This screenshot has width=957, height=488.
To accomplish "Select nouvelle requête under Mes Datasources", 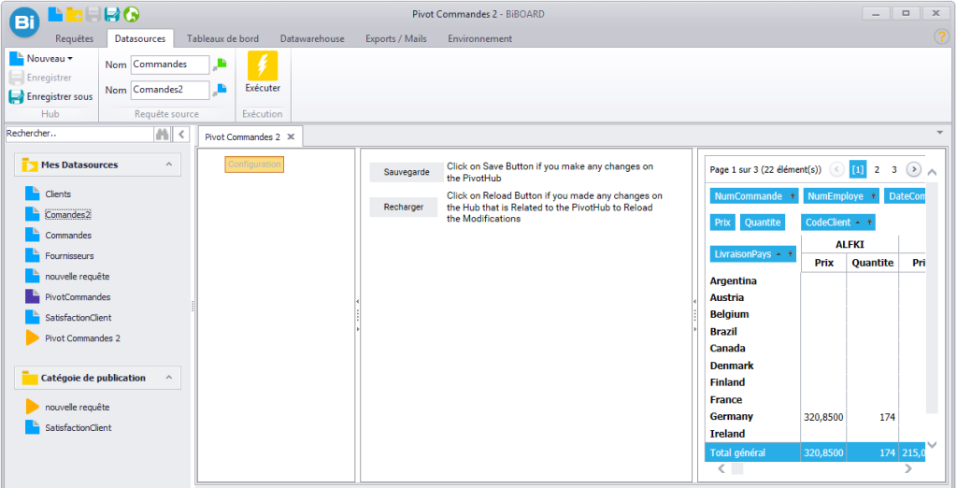I will coord(78,277).
